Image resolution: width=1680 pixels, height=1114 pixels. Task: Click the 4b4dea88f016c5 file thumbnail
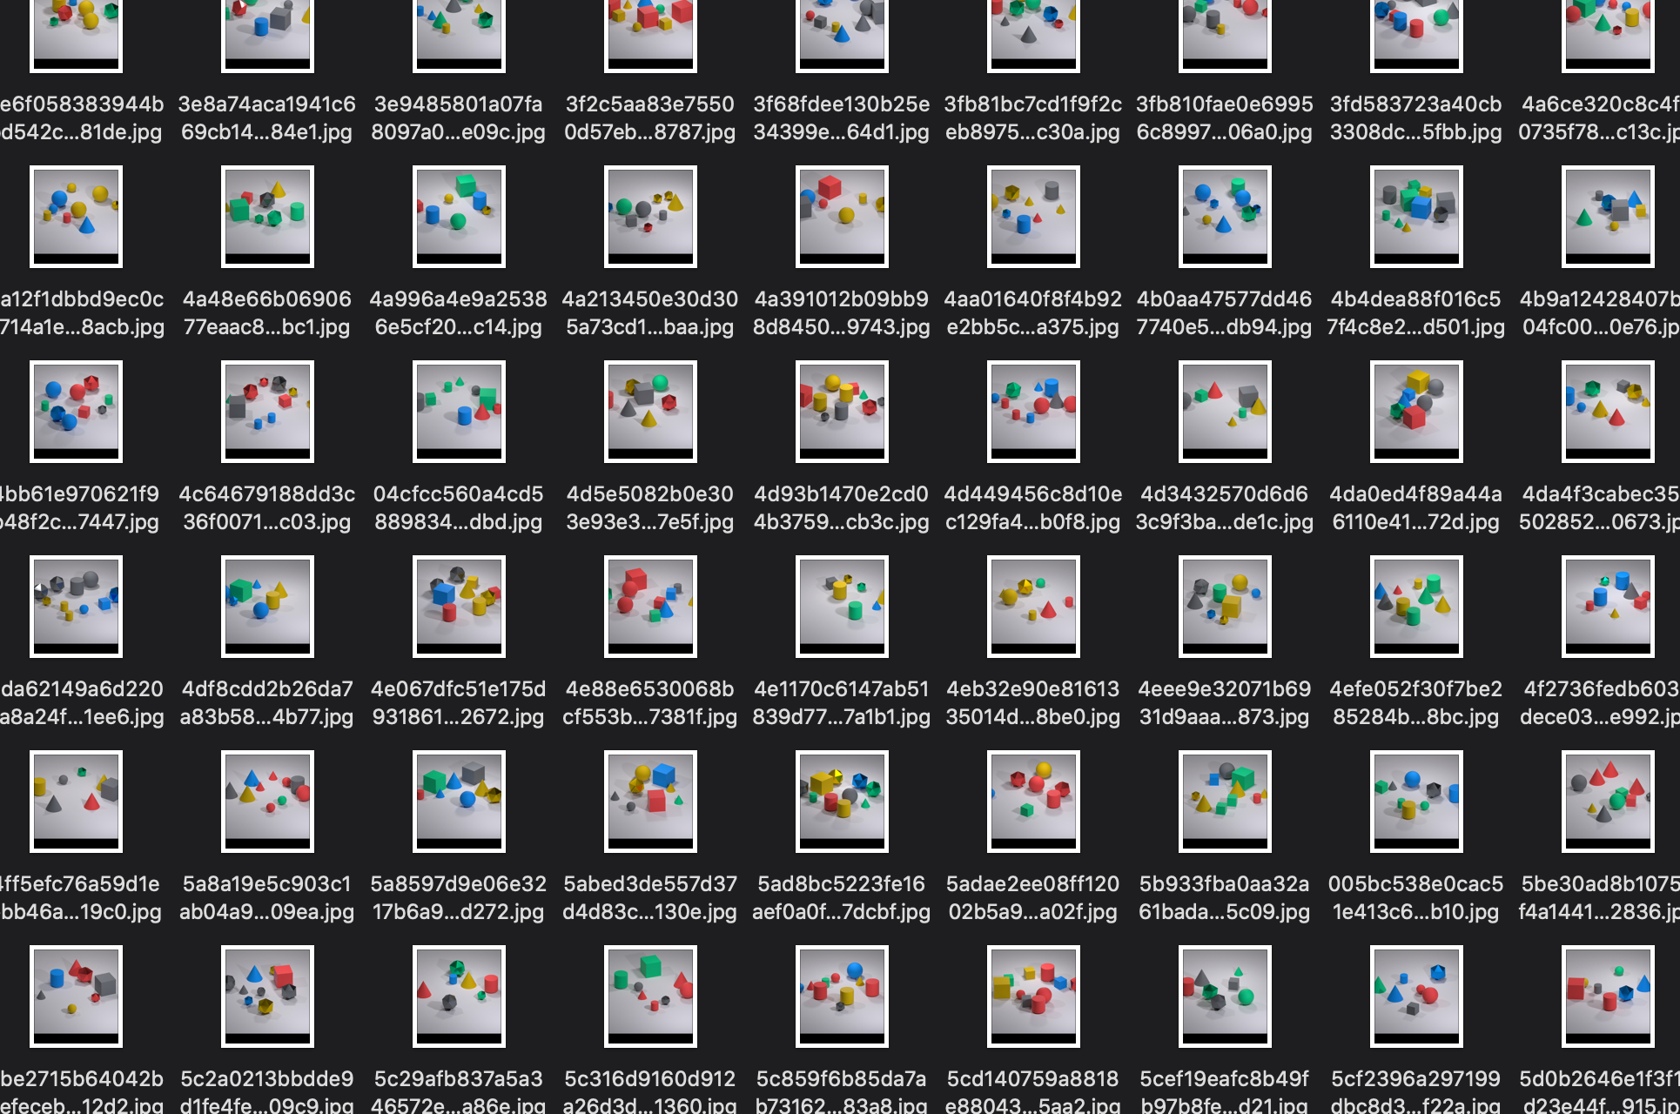click(x=1416, y=216)
